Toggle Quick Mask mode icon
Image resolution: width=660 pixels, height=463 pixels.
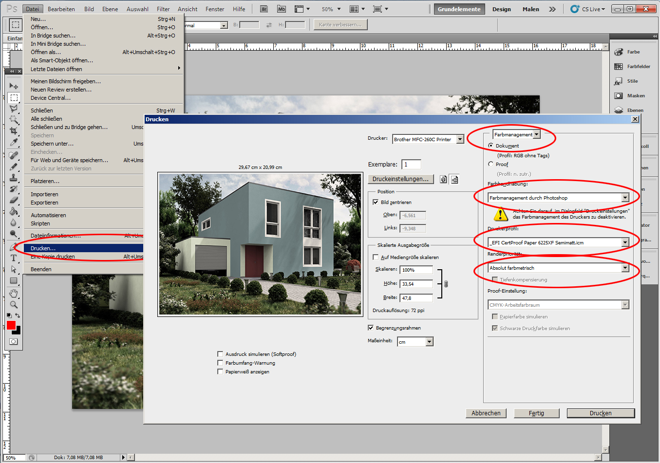pyautogui.click(x=14, y=341)
